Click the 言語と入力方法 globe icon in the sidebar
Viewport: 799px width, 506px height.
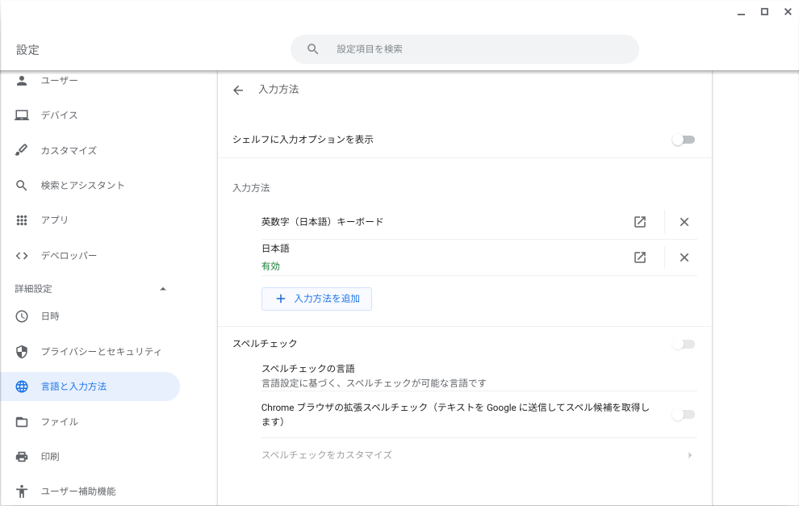22,387
